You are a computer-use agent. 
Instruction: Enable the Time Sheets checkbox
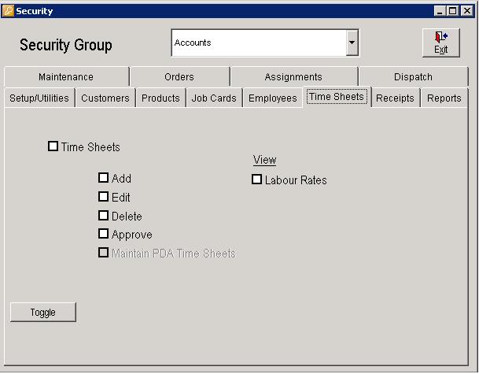[x=53, y=146]
